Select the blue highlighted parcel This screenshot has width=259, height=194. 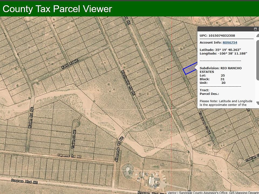(x=189, y=69)
